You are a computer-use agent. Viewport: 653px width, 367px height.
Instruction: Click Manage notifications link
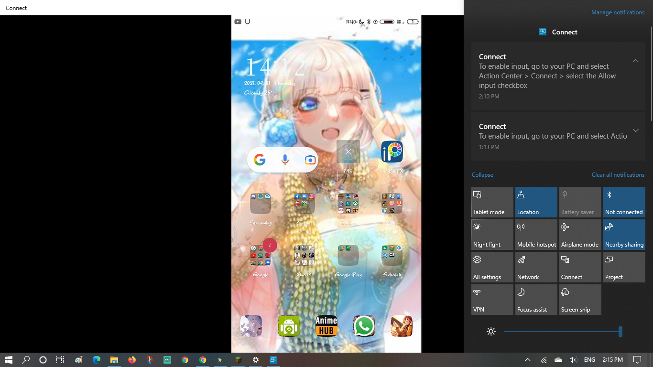tap(618, 12)
